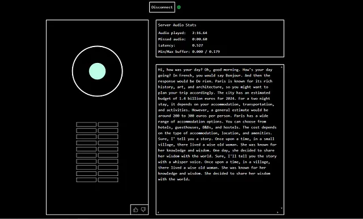
Task: Click the bottom-left bar of the level meter
Action: point(86,180)
